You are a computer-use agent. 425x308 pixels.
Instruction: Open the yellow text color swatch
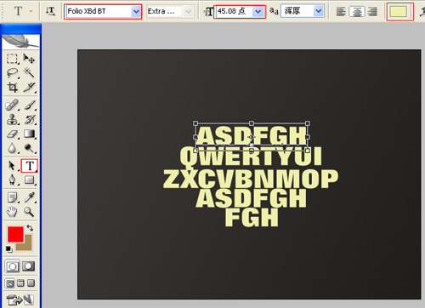[399, 12]
